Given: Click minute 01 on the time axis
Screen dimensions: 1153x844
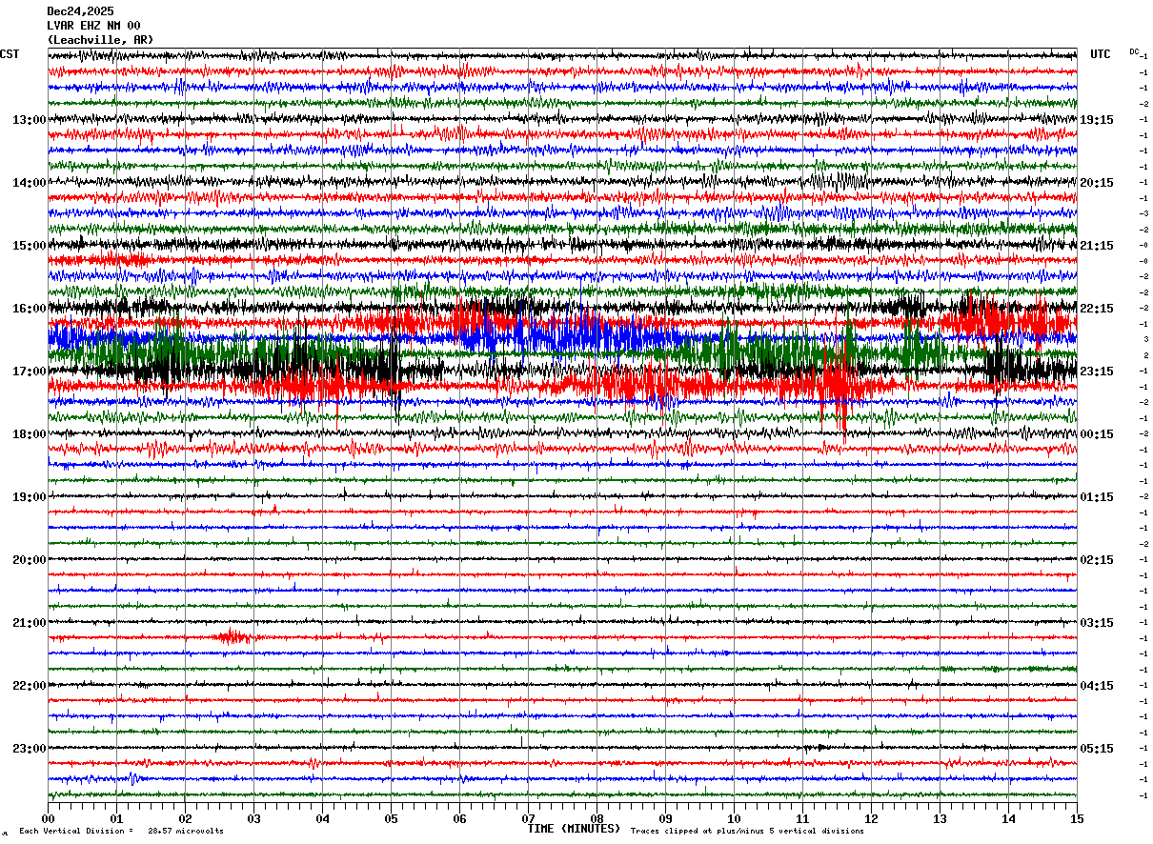Looking at the screenshot, I should [116, 818].
